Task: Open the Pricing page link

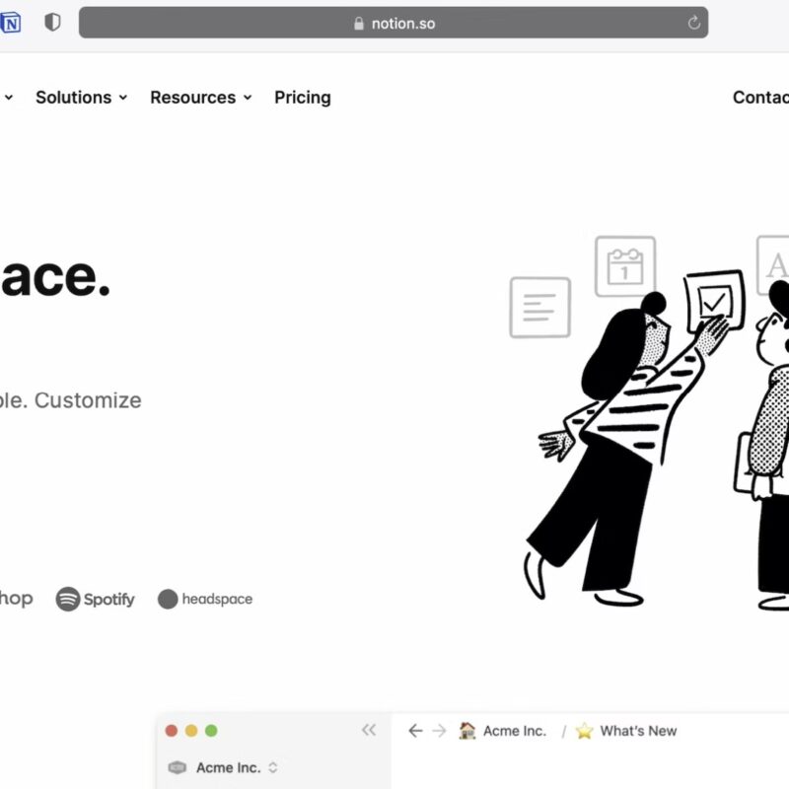Action: point(303,97)
